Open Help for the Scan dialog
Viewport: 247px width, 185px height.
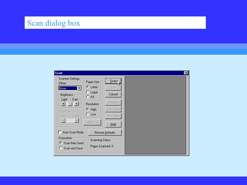(x=113, y=124)
